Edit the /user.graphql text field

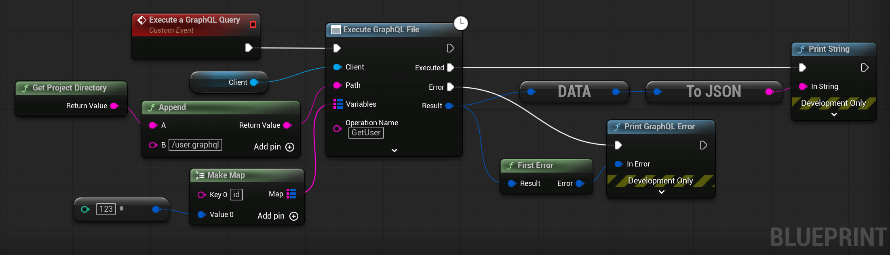point(196,145)
